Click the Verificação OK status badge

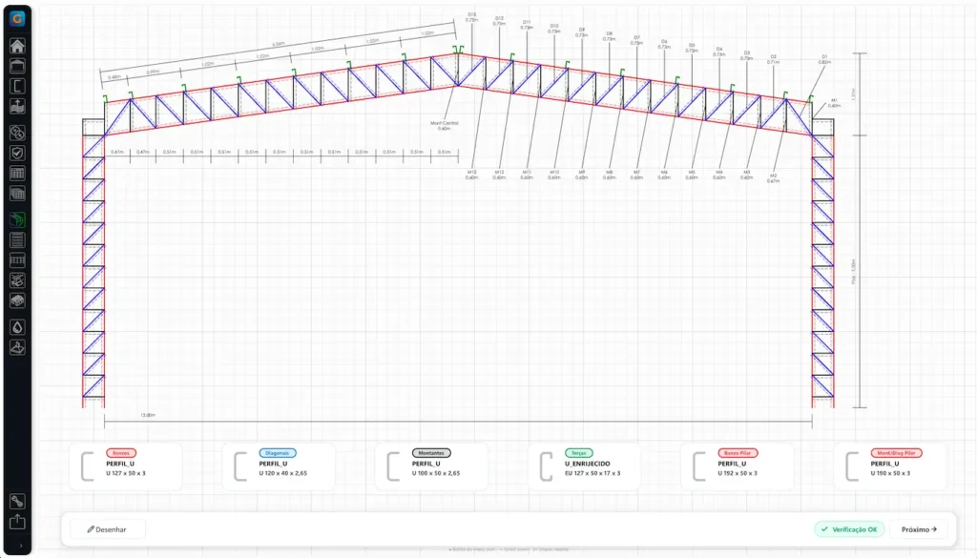[x=849, y=529]
